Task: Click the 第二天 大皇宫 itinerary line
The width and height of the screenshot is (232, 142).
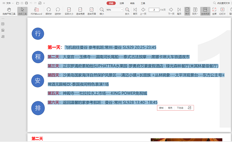Action: tap(119, 57)
